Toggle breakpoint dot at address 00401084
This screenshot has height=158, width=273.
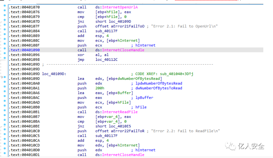coord(5,29)
